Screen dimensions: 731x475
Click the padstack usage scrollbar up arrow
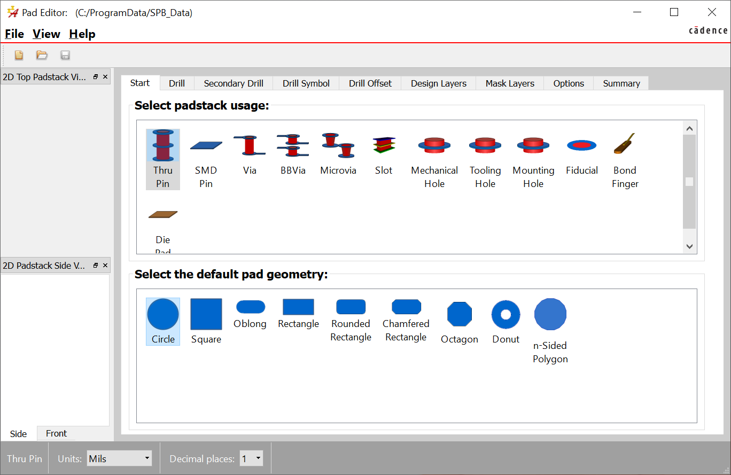689,128
